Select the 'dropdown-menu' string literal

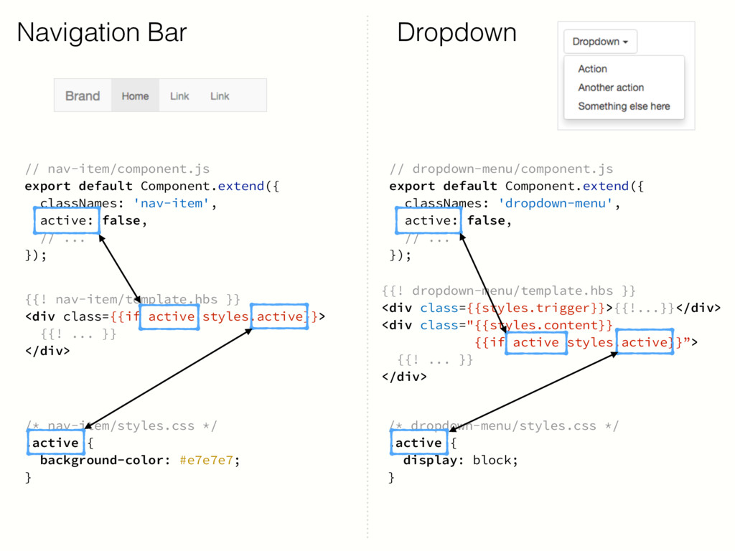click(555, 203)
